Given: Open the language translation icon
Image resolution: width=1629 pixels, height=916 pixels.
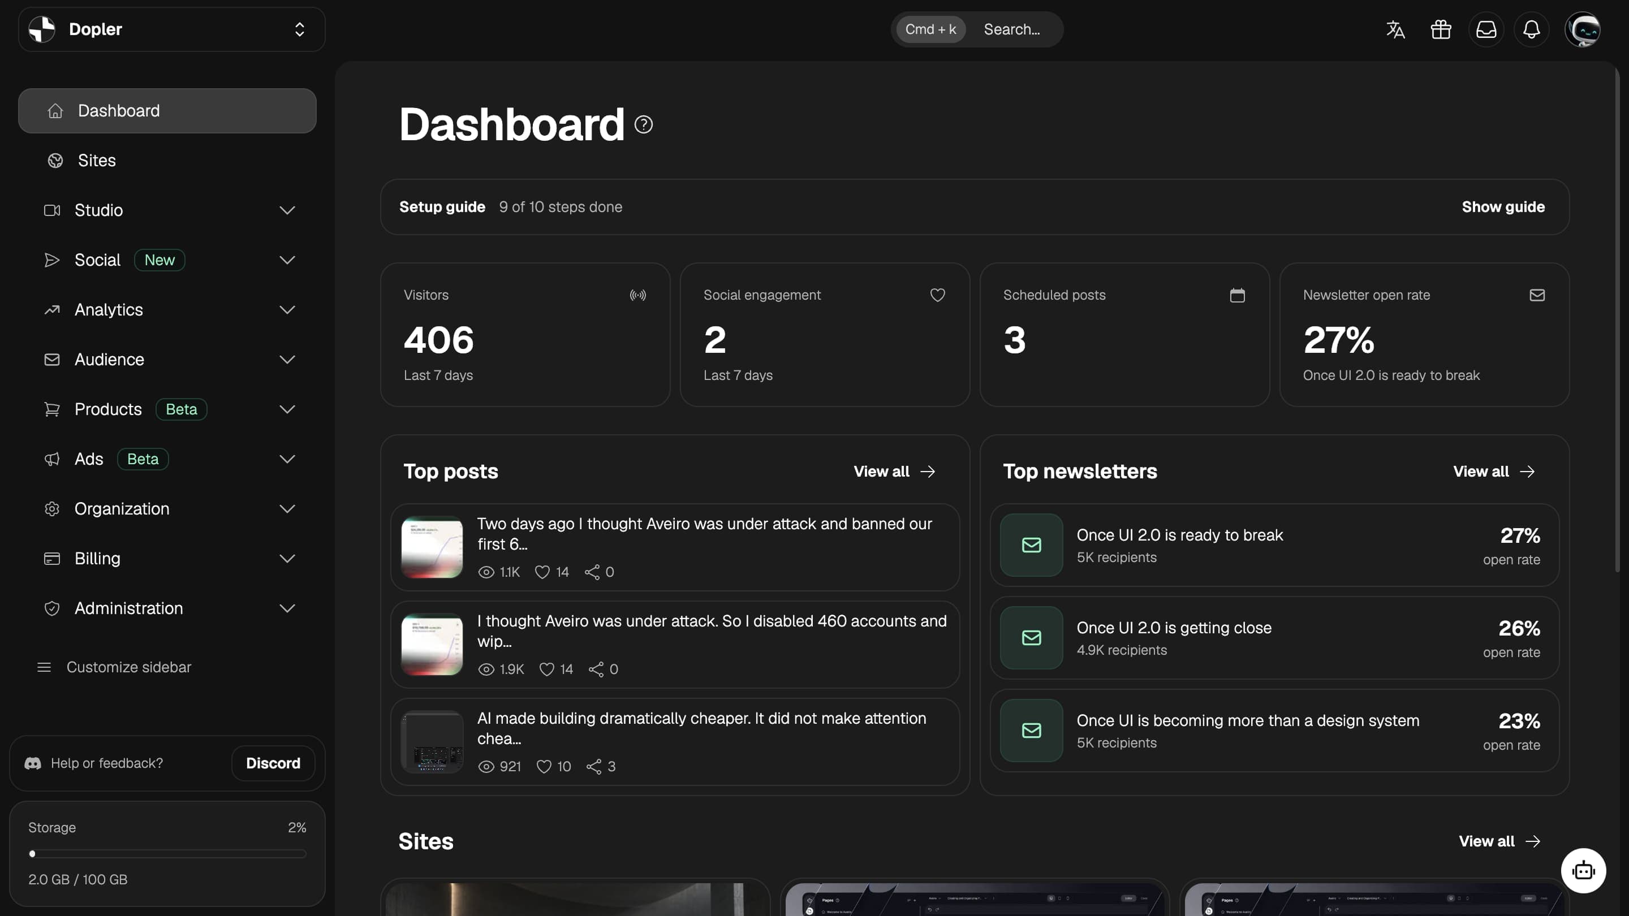Looking at the screenshot, I should pyautogui.click(x=1395, y=29).
